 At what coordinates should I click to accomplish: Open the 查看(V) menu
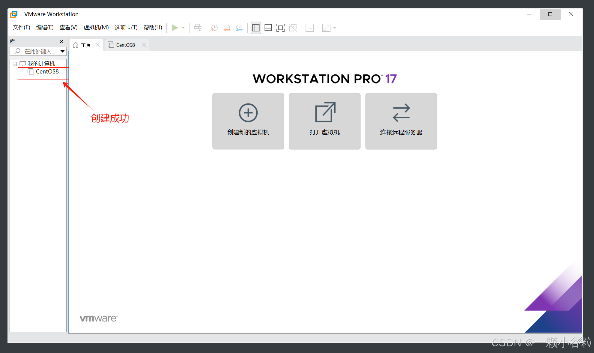click(69, 28)
